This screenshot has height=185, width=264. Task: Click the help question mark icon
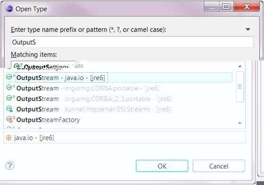coord(10,166)
